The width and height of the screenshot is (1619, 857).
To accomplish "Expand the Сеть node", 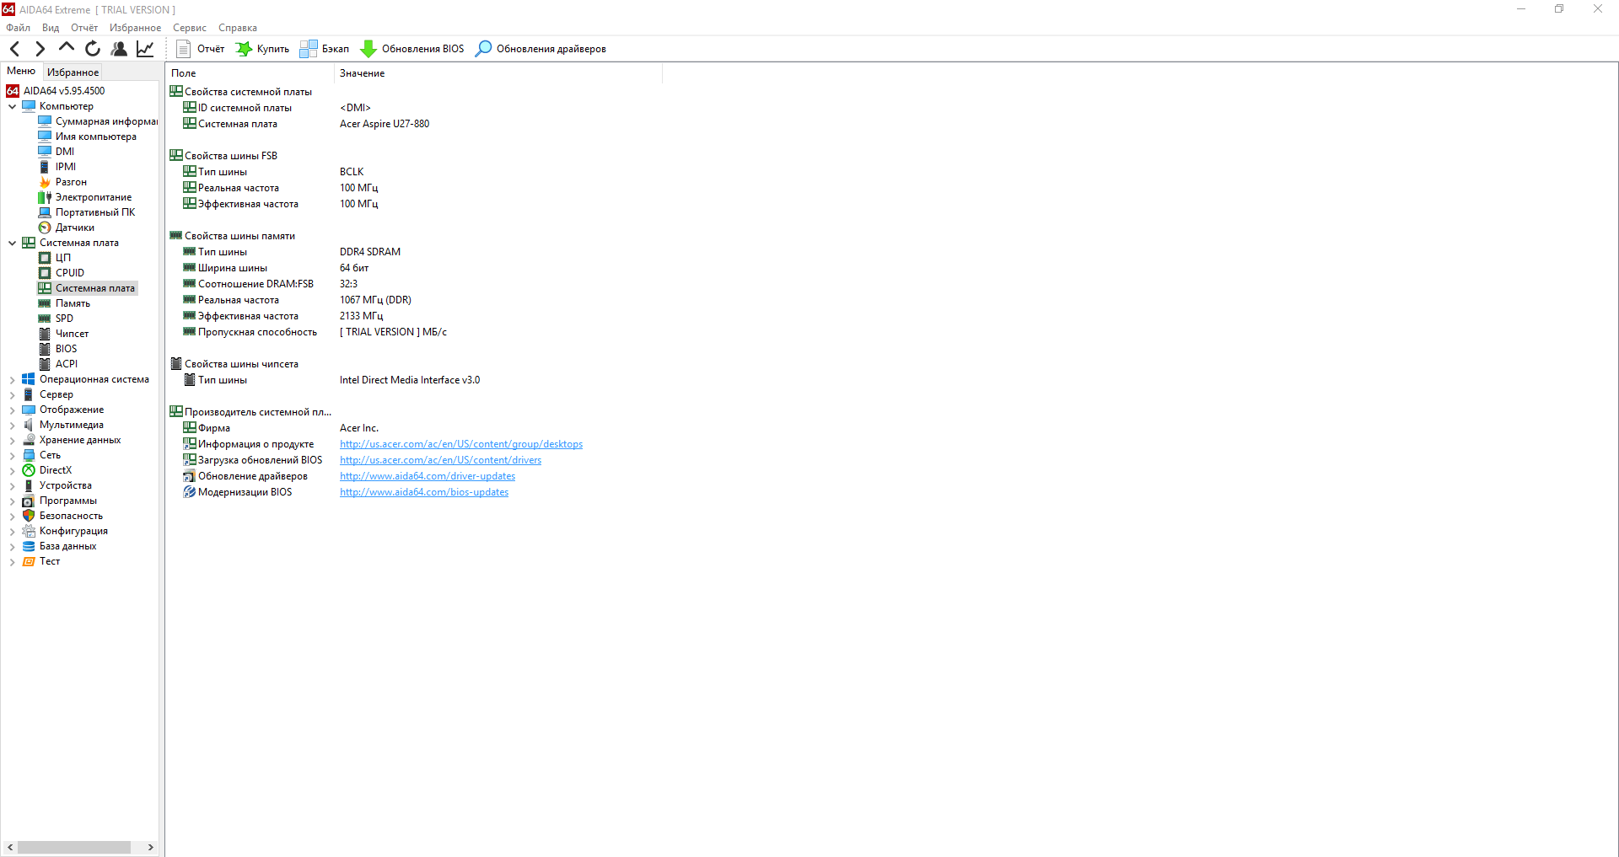I will tap(12, 456).
